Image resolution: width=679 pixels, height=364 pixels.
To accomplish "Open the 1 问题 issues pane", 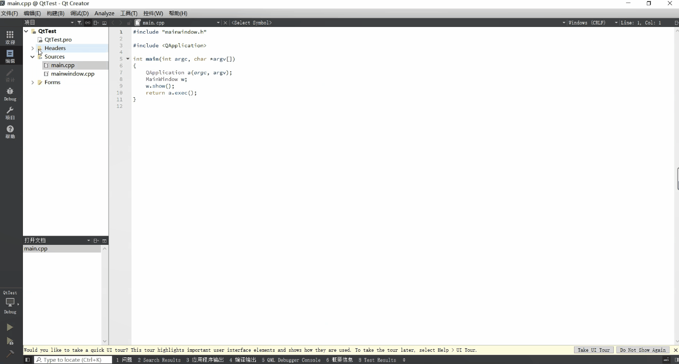I will 124,360.
